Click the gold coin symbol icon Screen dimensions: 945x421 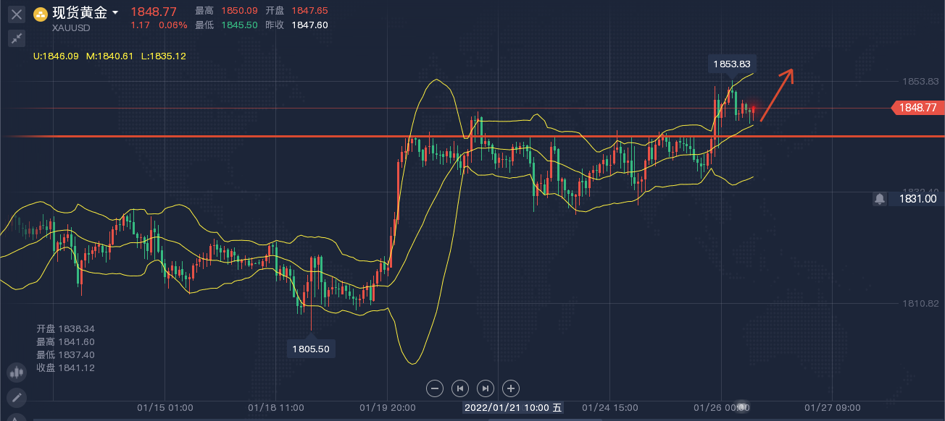point(41,13)
